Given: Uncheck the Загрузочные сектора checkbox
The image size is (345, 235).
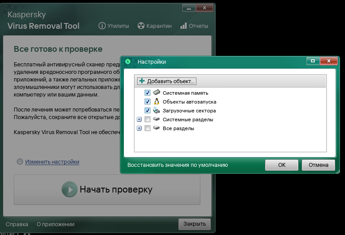Looking at the screenshot, I should (x=147, y=110).
